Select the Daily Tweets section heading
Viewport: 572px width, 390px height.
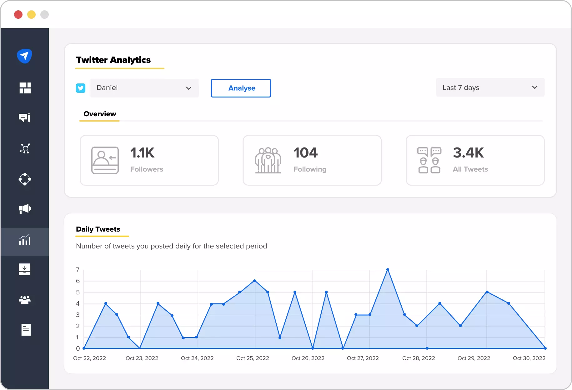[98, 229]
